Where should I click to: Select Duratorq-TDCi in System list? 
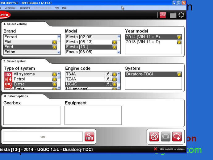click(x=153, y=74)
